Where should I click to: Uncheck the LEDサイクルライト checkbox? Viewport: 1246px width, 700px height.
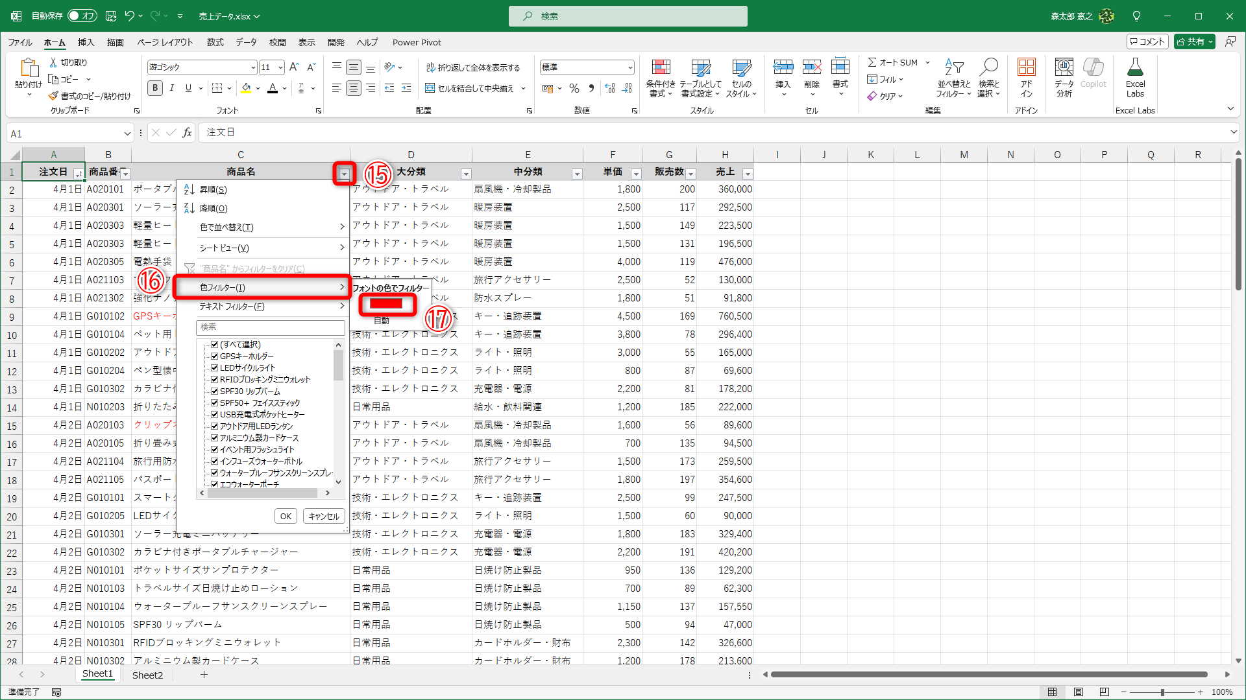coord(214,368)
